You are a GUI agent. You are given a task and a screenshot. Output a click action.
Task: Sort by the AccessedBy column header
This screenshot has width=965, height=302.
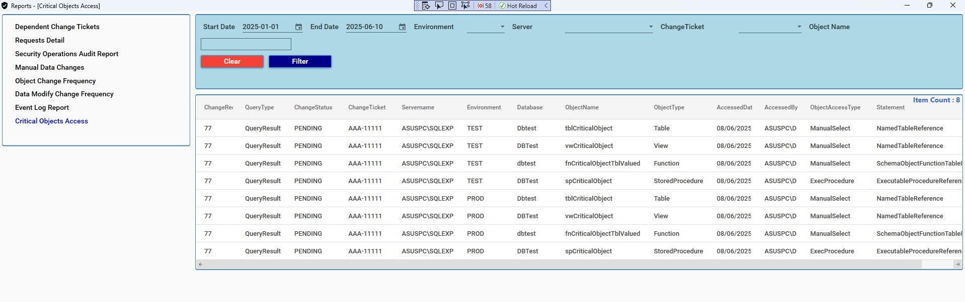(x=781, y=107)
